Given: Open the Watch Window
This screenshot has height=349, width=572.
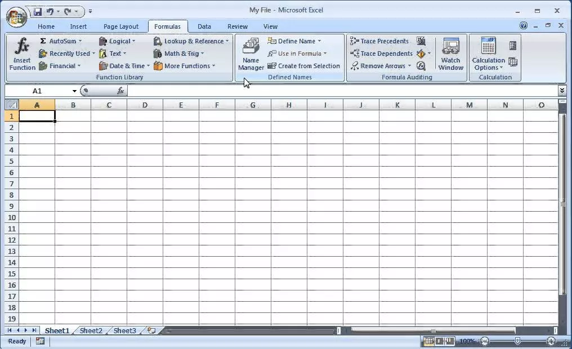Looking at the screenshot, I should point(451,53).
